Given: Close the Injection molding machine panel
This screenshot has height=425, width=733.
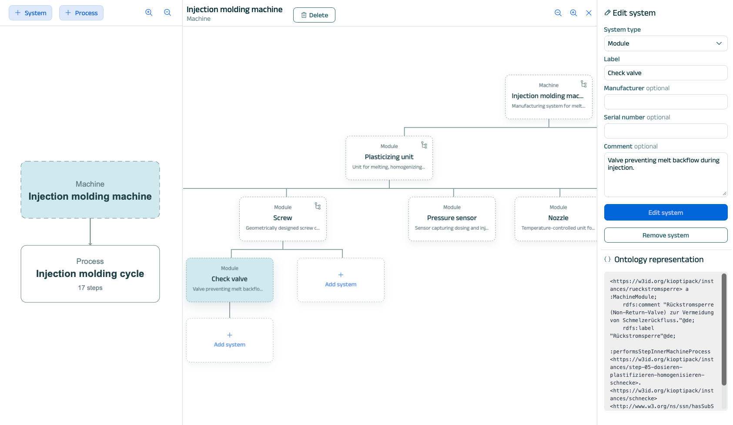Looking at the screenshot, I should pyautogui.click(x=589, y=13).
